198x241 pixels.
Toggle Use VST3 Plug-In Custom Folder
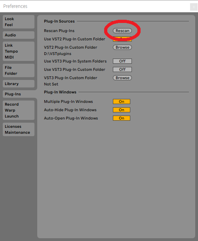(122, 70)
